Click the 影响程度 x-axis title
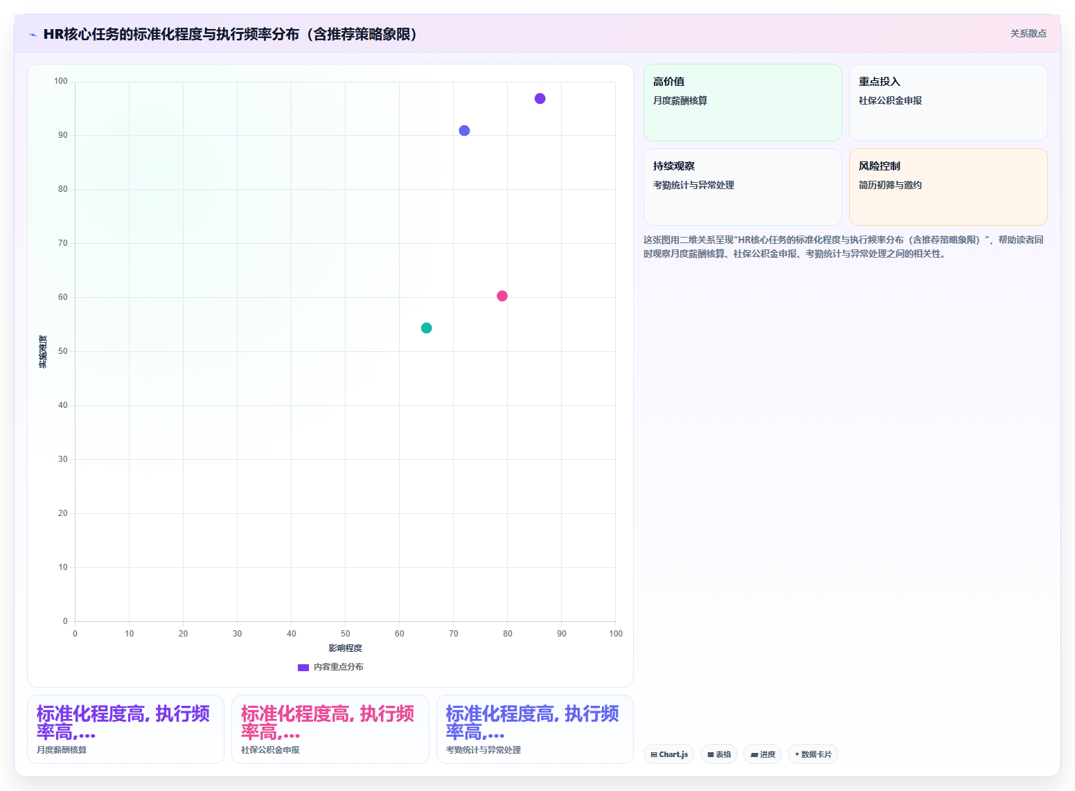The image size is (1075, 791). point(345,648)
